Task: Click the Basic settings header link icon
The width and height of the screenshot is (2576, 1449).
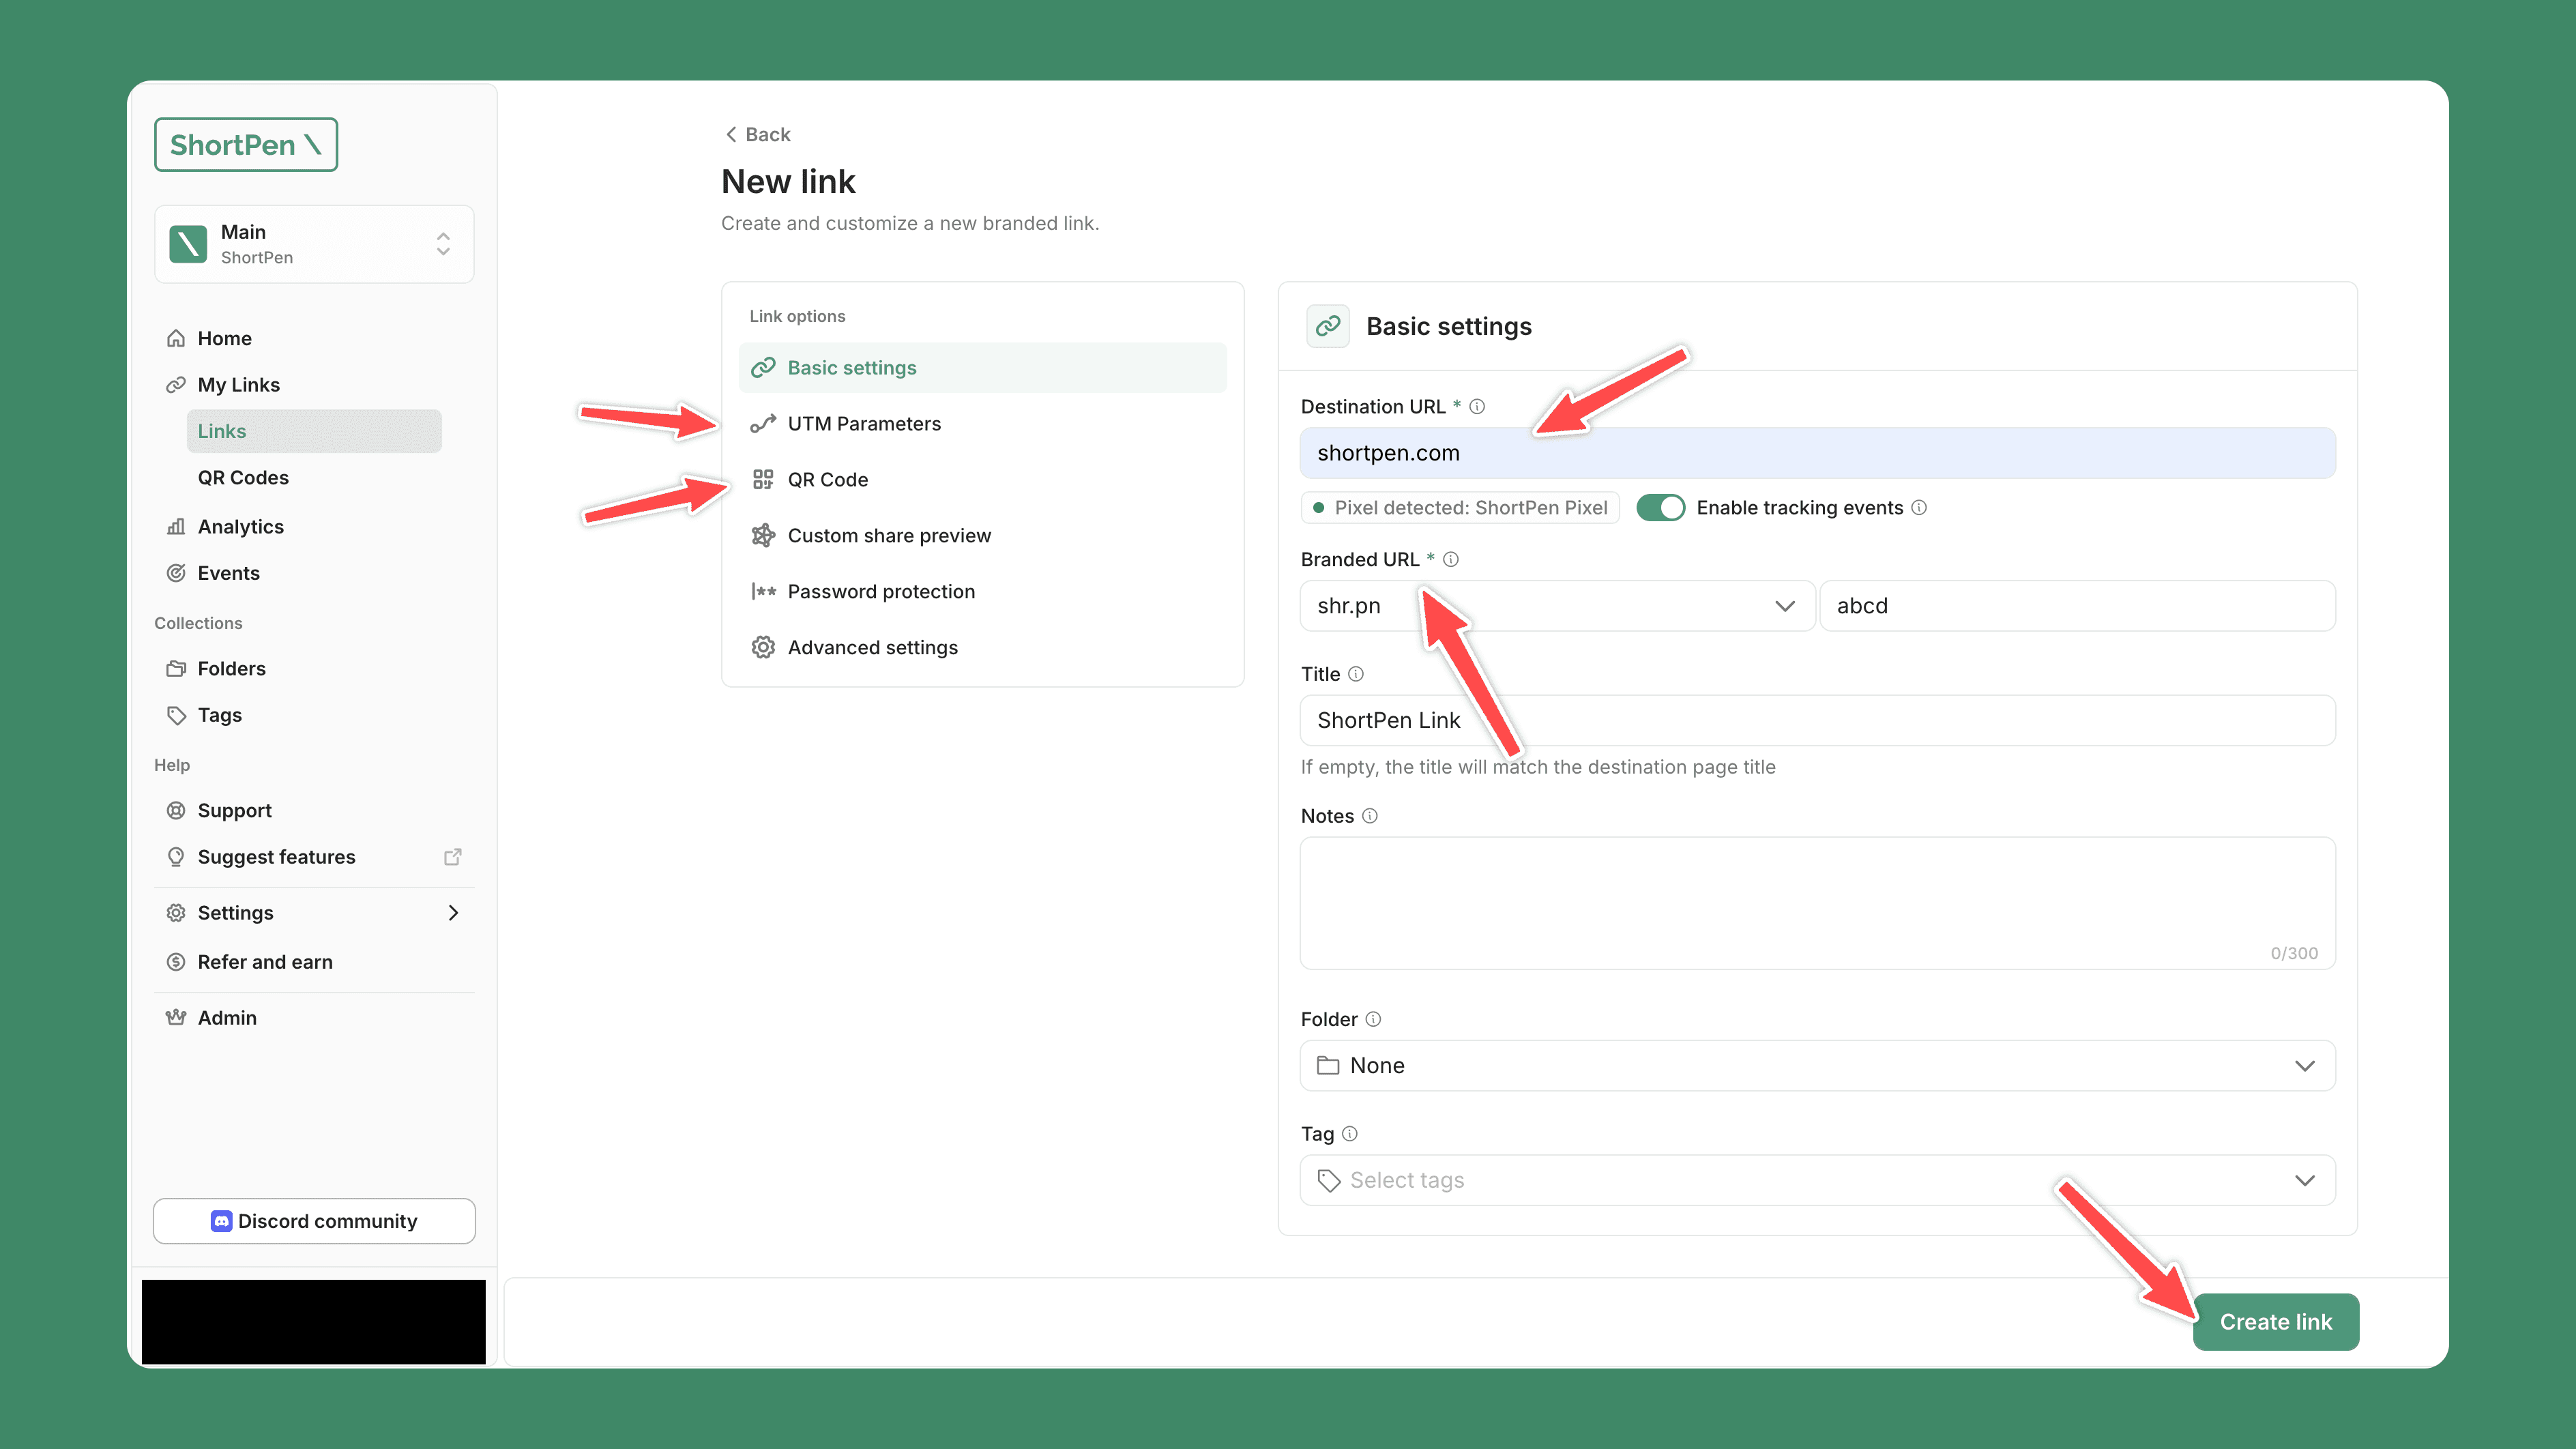Action: tap(1328, 326)
